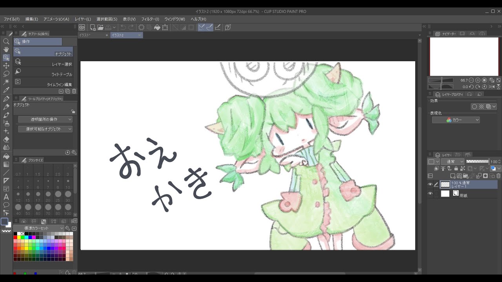Switch to イラスト document tab
Viewport: 502px width, 282px height.
94,35
